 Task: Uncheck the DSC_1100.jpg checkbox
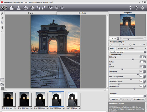click(48, 108)
